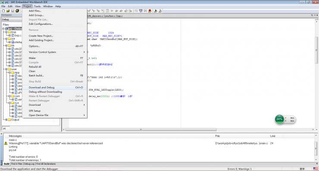This screenshot has height=171, width=319.
Task: Open Version Control System submenu
Action: [55, 52]
